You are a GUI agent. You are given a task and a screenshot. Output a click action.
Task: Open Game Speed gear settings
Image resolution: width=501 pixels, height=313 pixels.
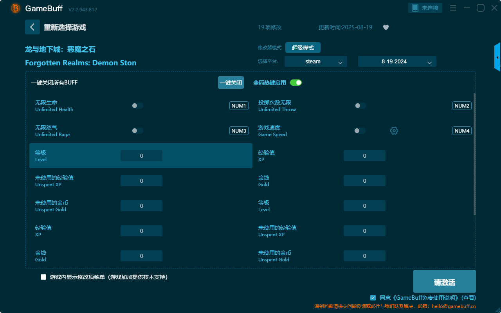(394, 131)
